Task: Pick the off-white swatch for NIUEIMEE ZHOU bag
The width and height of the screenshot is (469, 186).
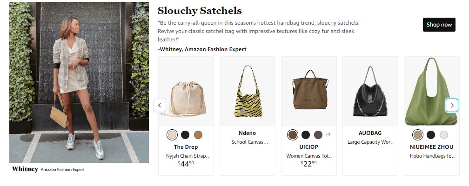Action: (x=444, y=135)
